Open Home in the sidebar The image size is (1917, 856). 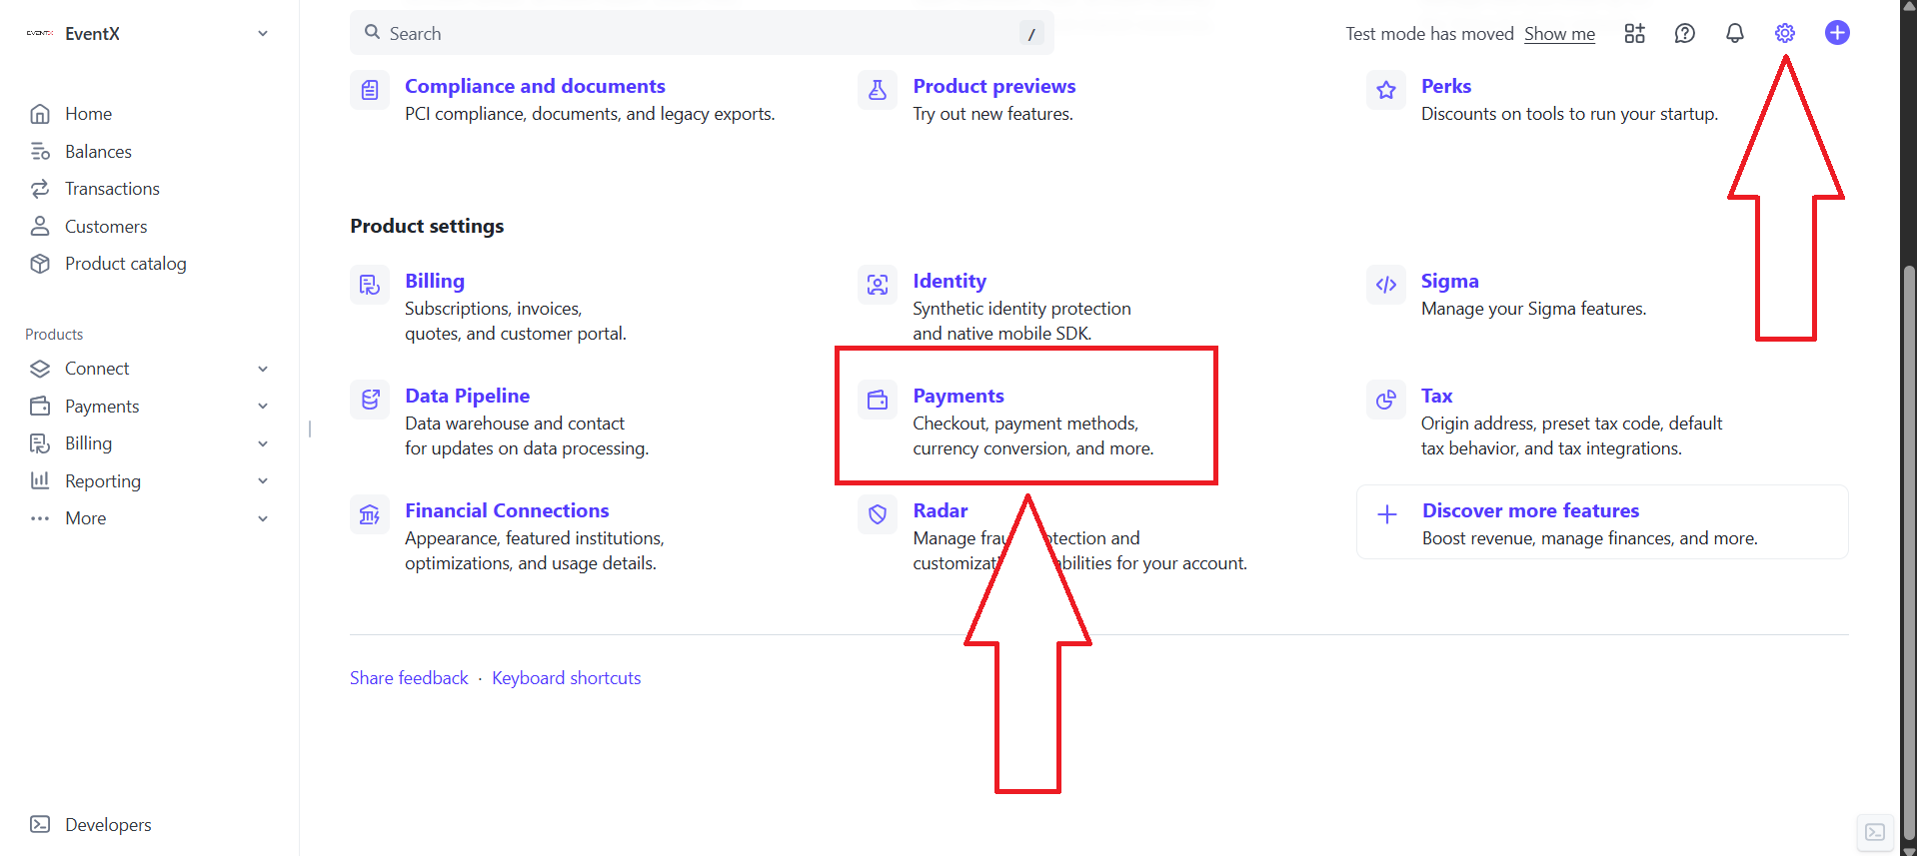(88, 114)
